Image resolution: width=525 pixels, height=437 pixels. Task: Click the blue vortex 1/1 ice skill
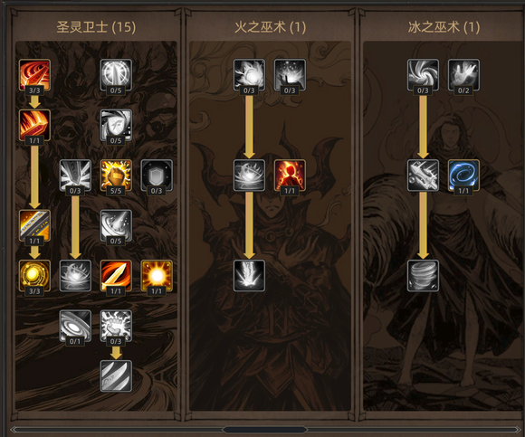pos(463,176)
